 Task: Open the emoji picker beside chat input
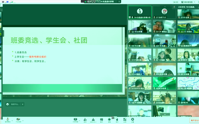point(8,104)
